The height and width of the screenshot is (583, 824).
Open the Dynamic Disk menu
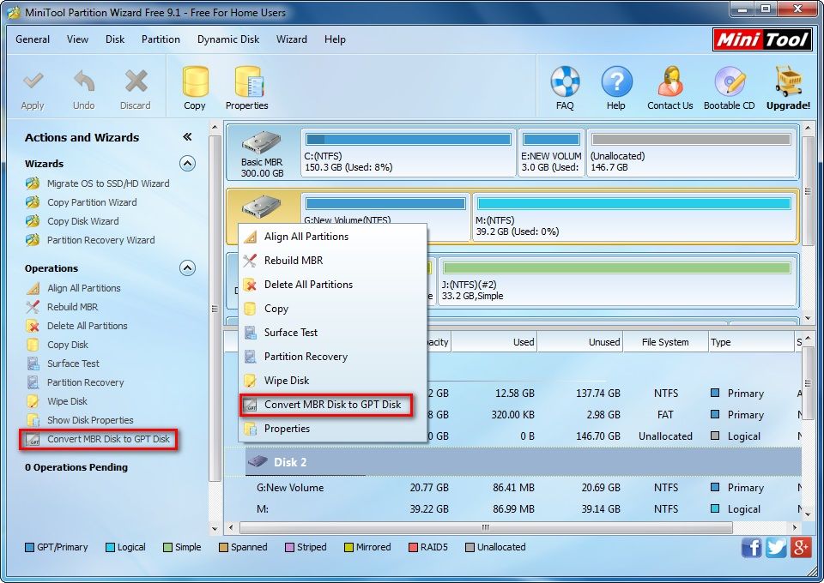[228, 39]
